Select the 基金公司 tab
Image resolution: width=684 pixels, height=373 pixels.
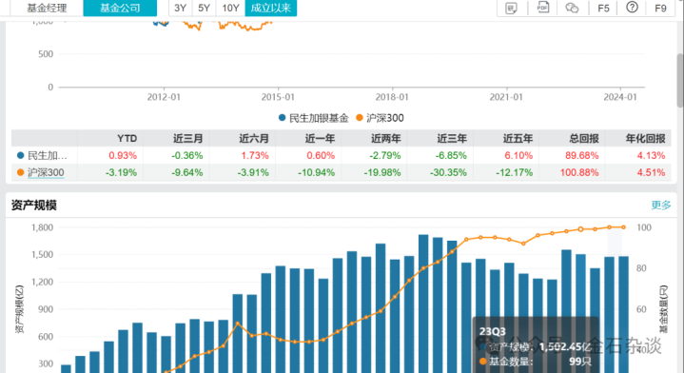[120, 8]
